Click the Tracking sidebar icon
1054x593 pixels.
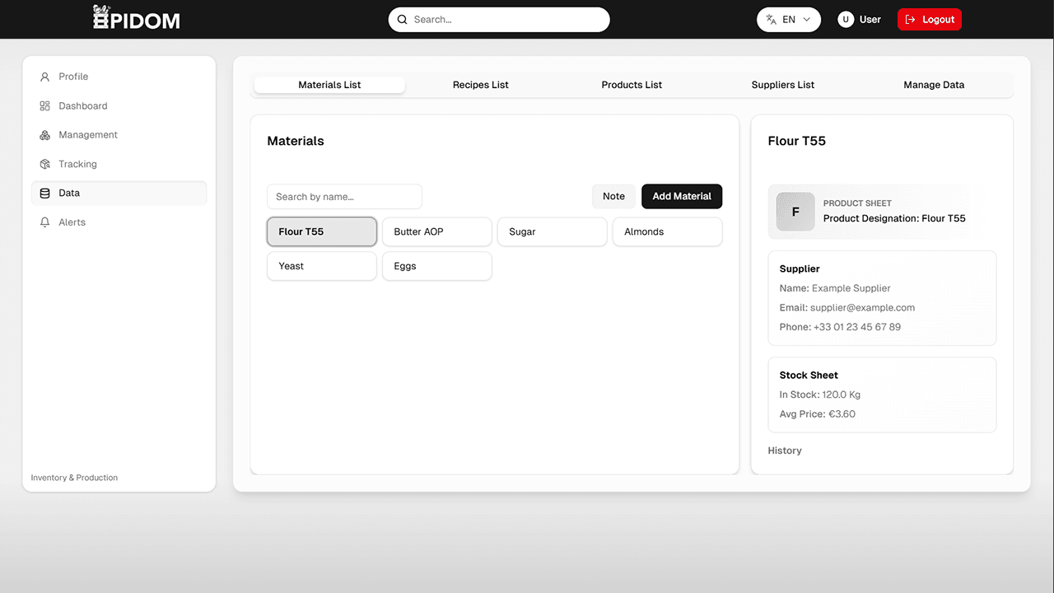(44, 163)
